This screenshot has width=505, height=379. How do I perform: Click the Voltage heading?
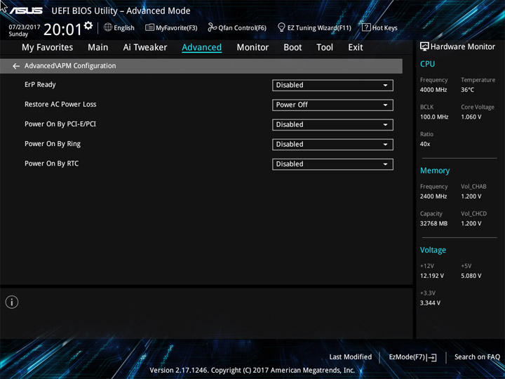tap(433, 250)
